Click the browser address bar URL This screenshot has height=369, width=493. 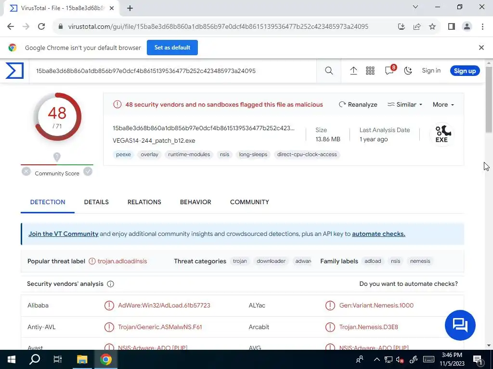(218, 26)
